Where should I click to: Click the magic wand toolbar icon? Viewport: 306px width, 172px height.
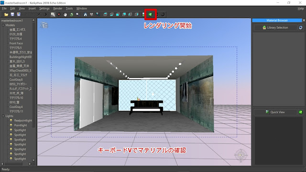[39, 14]
